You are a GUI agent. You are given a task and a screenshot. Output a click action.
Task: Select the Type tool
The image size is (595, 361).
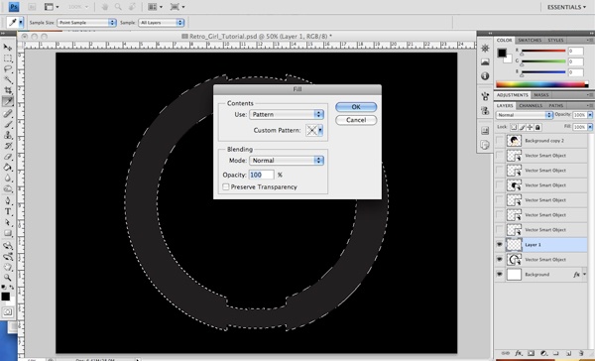pyautogui.click(x=8, y=212)
